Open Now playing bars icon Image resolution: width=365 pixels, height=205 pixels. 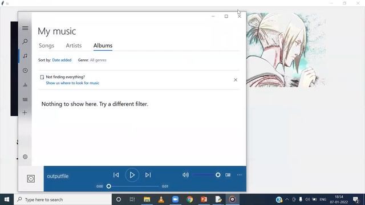[25, 85]
